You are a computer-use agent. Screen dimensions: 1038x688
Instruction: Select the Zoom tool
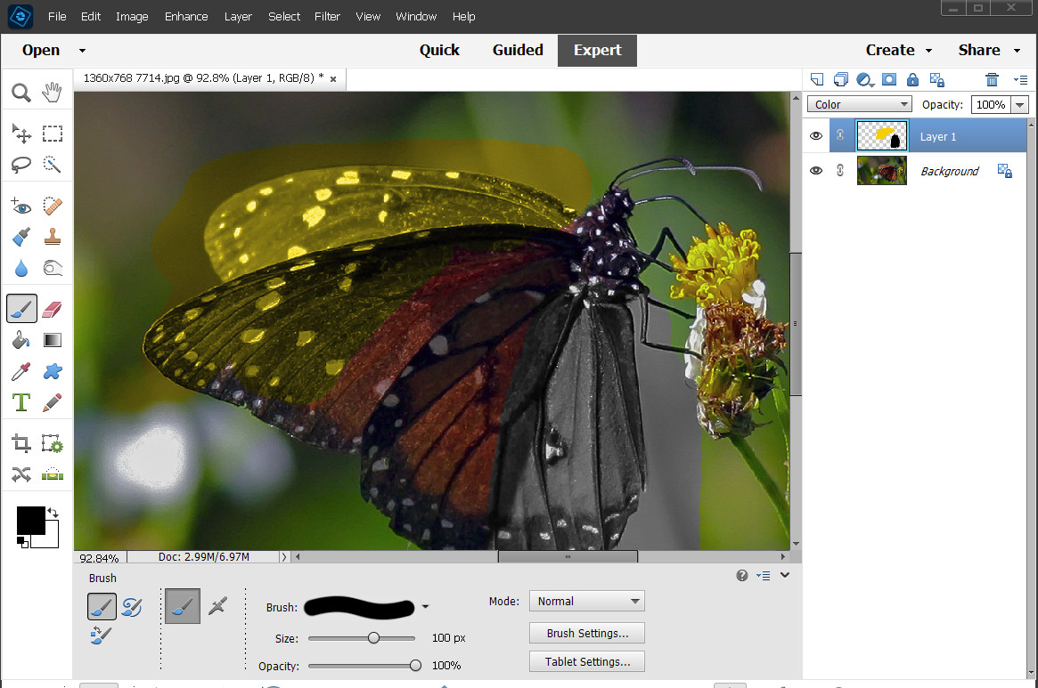tap(22, 92)
